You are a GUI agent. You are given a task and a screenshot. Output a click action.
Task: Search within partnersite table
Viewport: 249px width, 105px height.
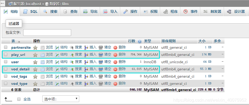click(76, 47)
